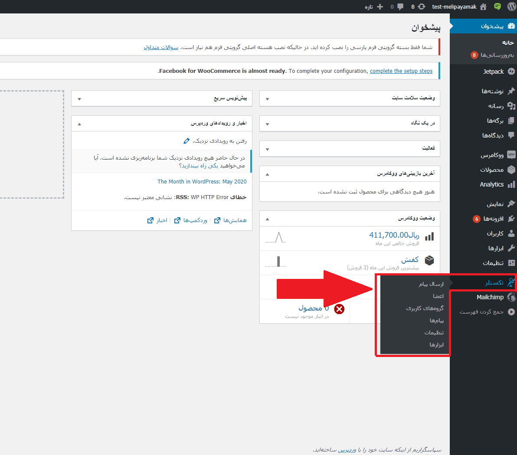Open the Jetpack menu icon
This screenshot has width=517, height=455.
[512, 72]
